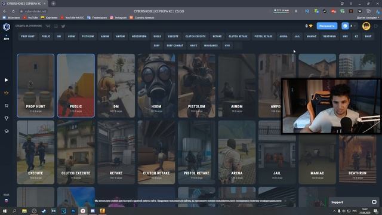This screenshot has height=215, width=382.
Task: Open Steam from taskbar
Action: point(44,211)
